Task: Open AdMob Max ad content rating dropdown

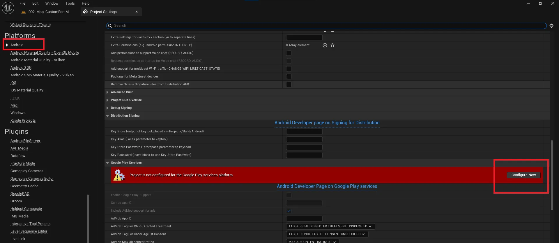Action: tap(313, 241)
